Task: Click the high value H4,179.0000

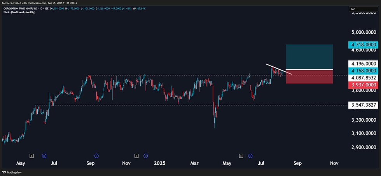Action: [x=72, y=9]
